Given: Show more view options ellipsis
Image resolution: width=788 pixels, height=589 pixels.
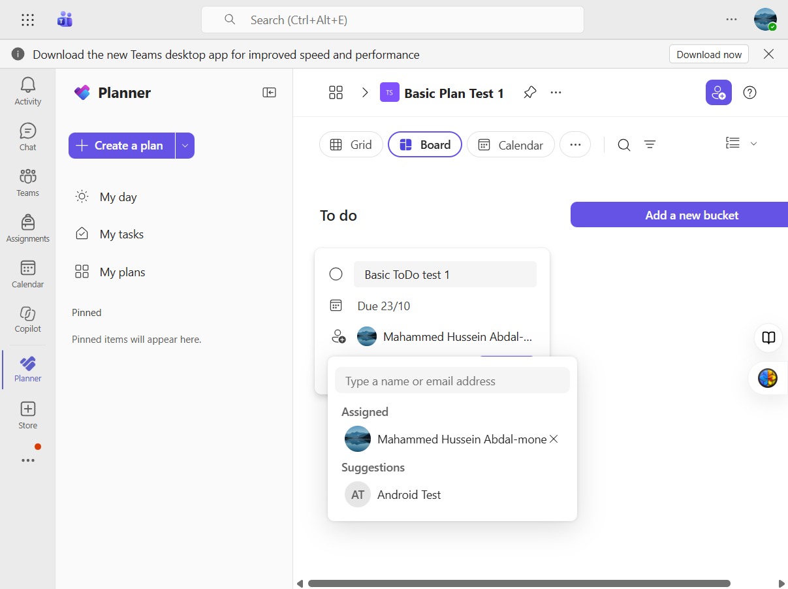Looking at the screenshot, I should point(575,145).
